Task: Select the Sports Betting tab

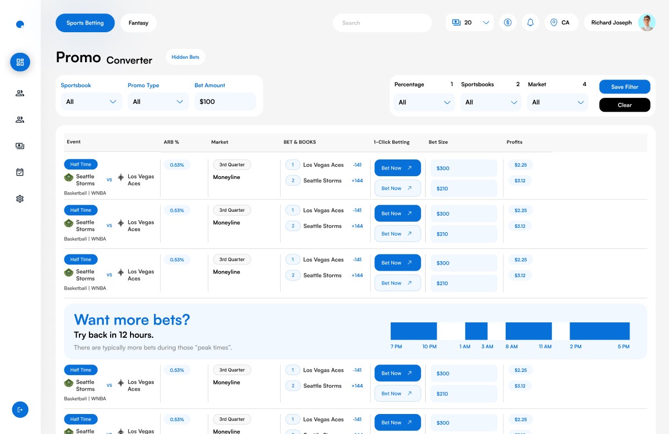Action: click(x=85, y=23)
